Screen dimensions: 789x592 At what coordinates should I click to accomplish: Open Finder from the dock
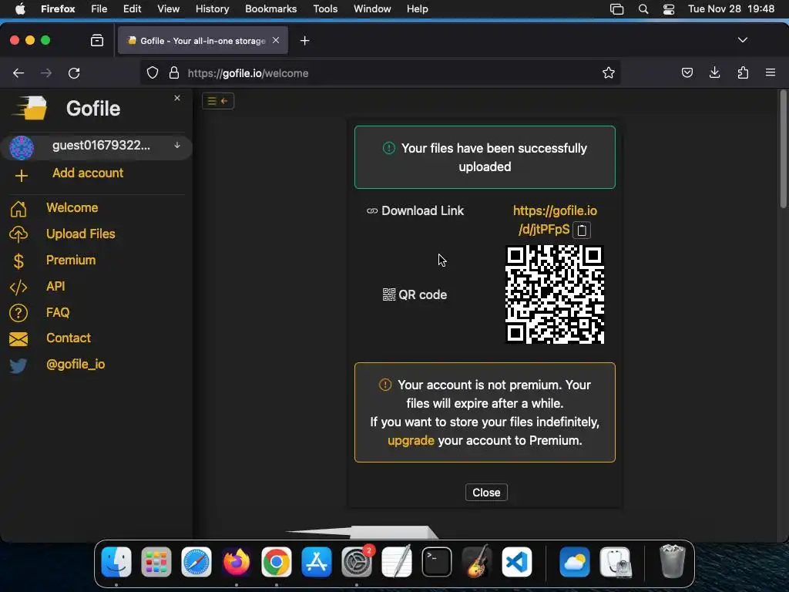[x=116, y=562]
